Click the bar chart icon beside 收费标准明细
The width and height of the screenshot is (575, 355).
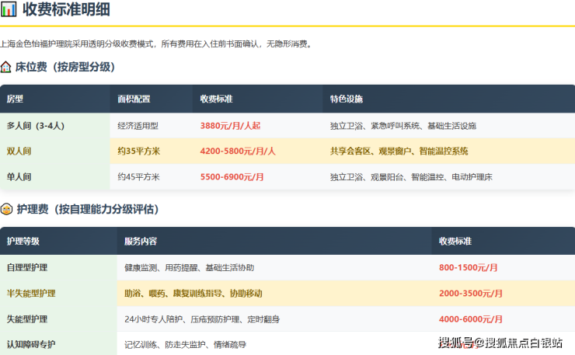click(9, 11)
